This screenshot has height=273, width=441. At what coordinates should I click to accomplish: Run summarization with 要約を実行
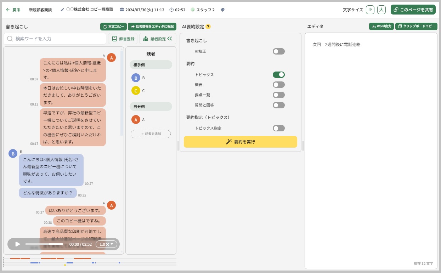pos(241,142)
